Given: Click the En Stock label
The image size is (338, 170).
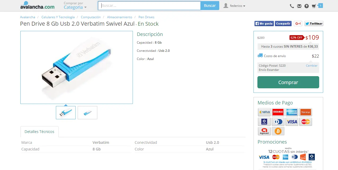Looking at the screenshot, I should tap(148, 24).
